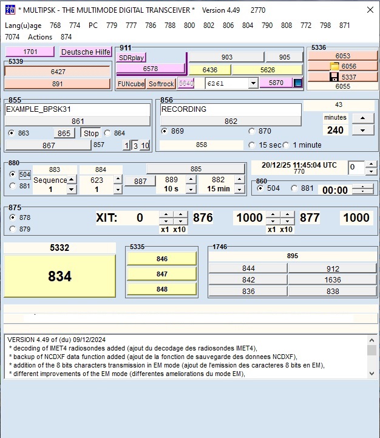Viewport: 380px width, 438px height.
Task: Click the Deutsche Hilfe button
Action: (x=86, y=52)
